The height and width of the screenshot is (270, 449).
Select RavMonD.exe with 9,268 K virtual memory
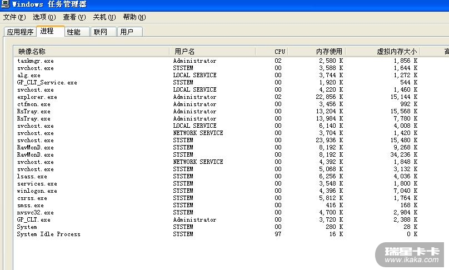pos(35,147)
